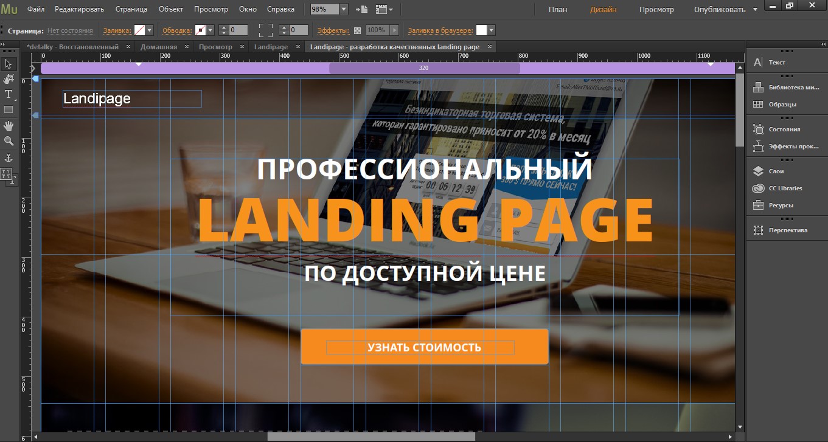
Task: Open the browser fill dropdown arrow
Action: [491, 30]
